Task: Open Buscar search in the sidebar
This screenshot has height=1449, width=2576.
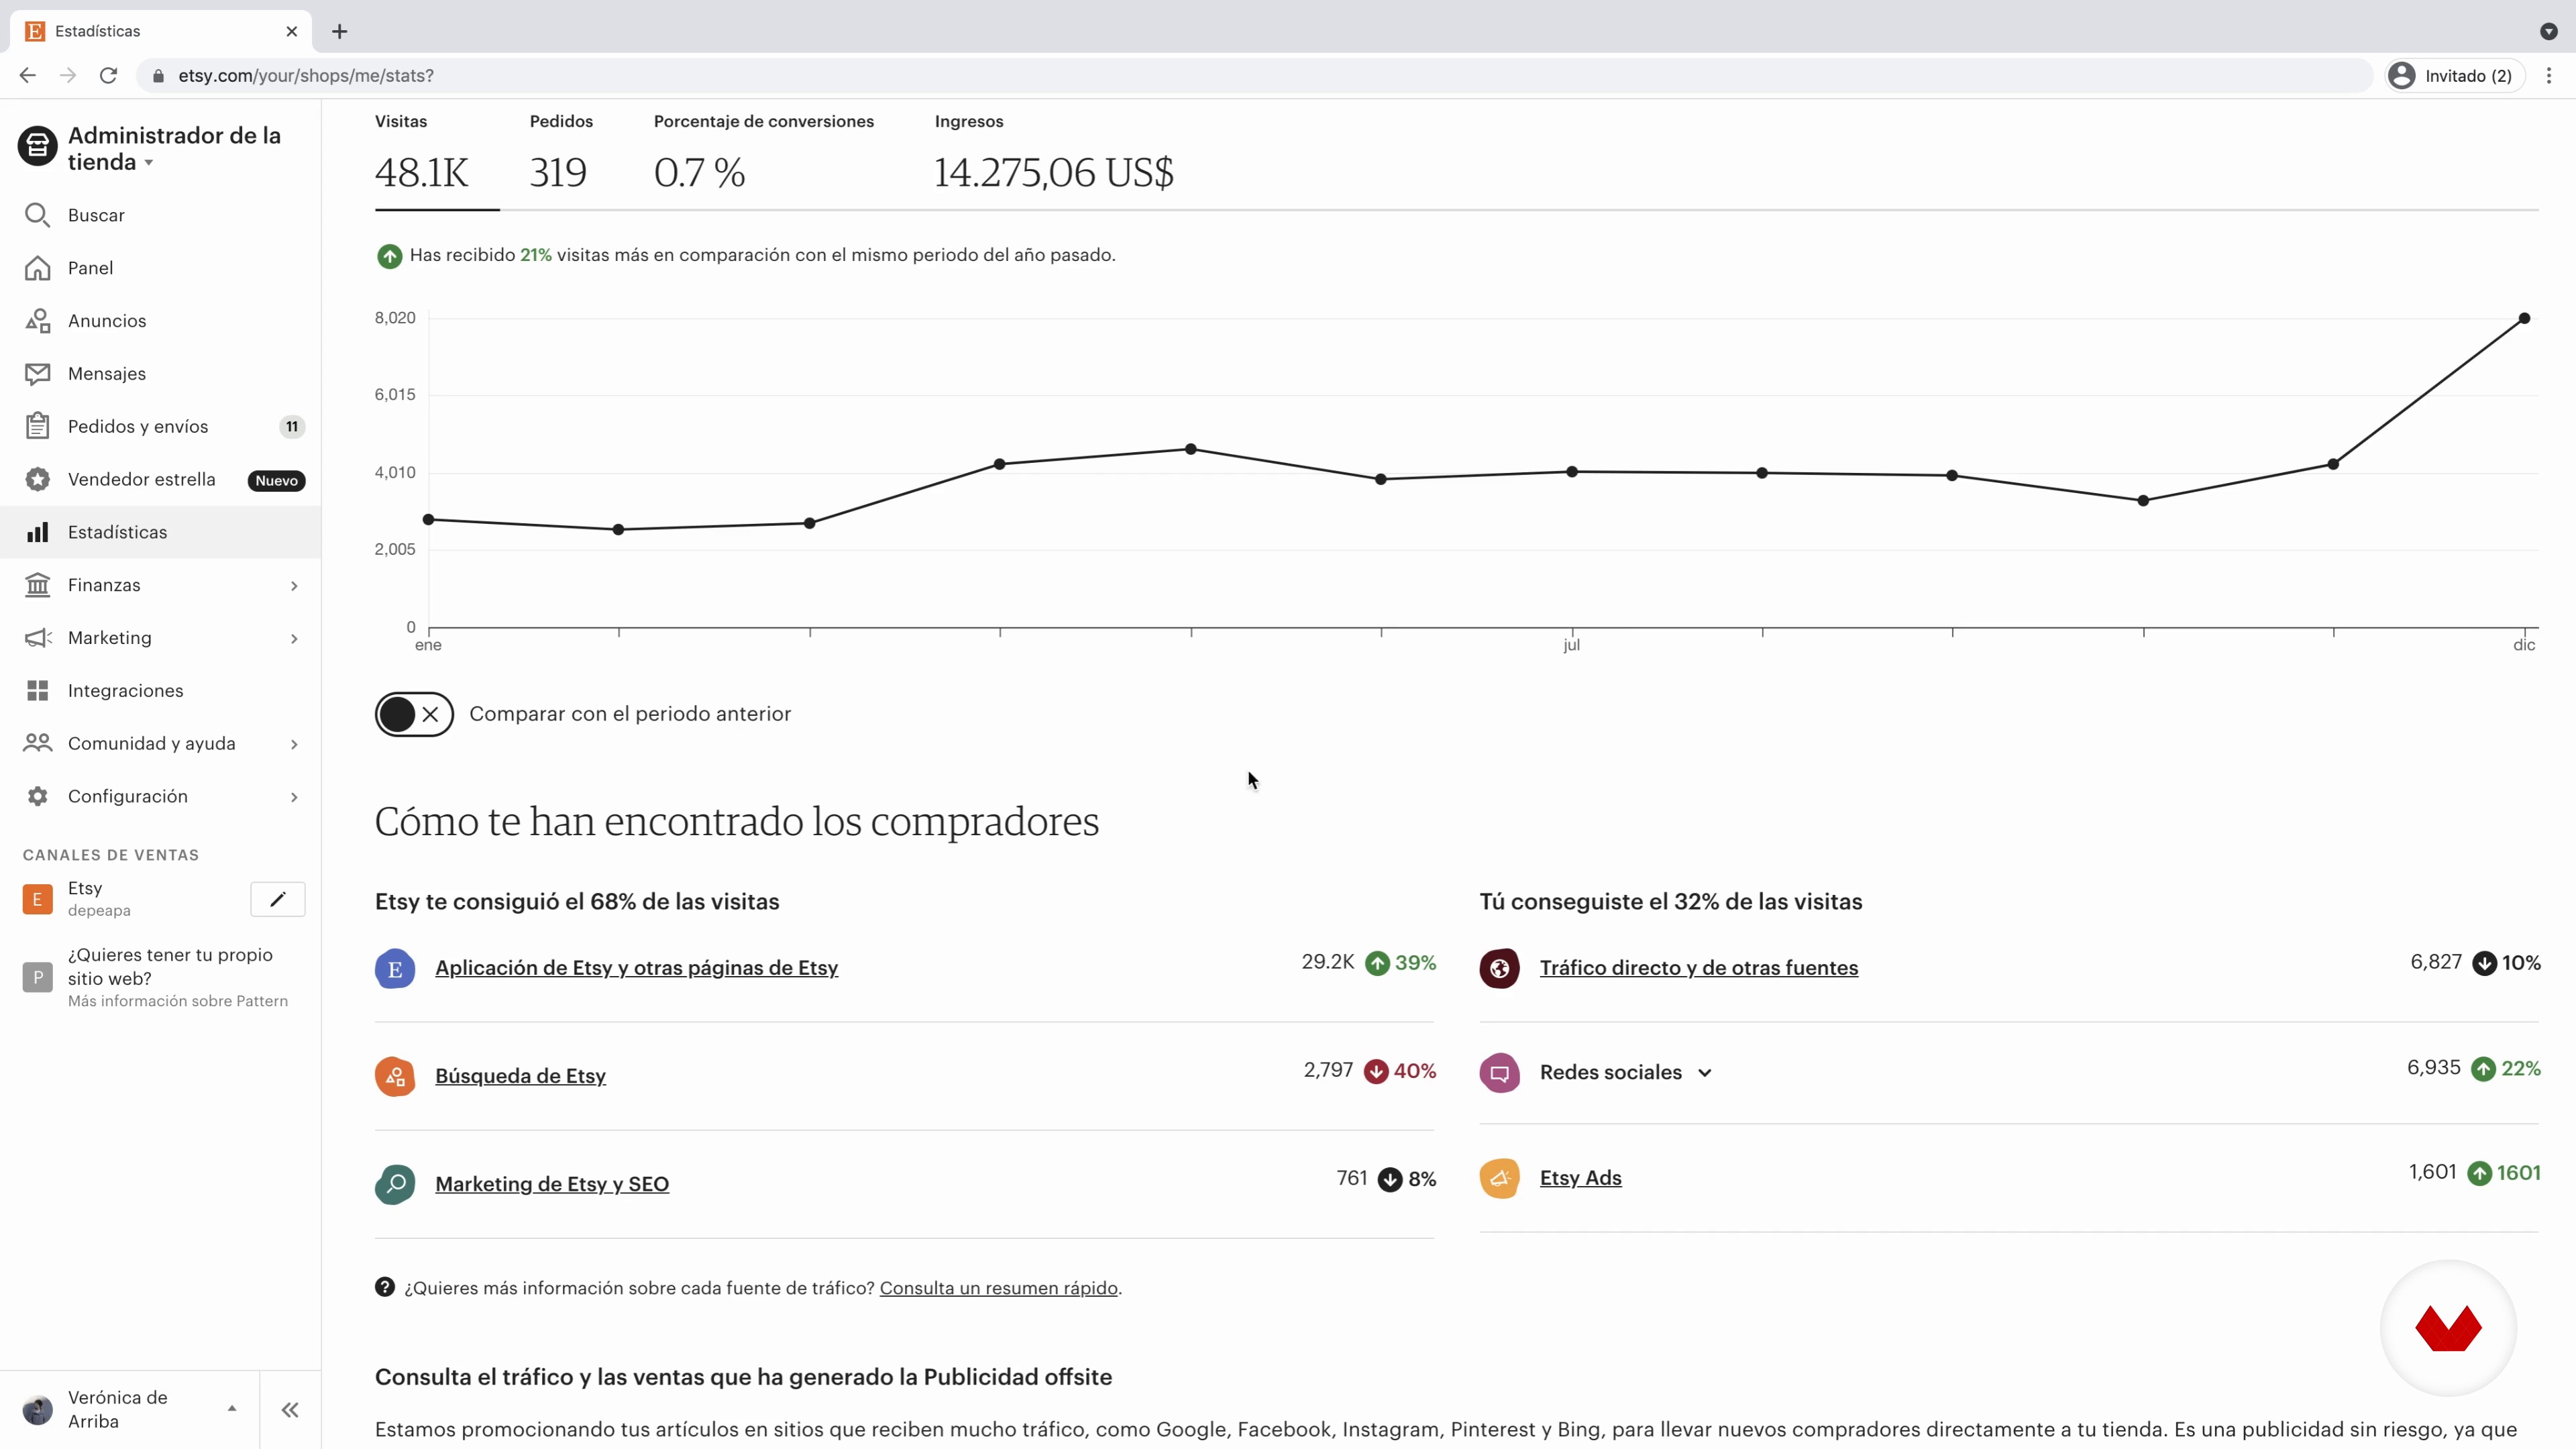Action: (160, 215)
